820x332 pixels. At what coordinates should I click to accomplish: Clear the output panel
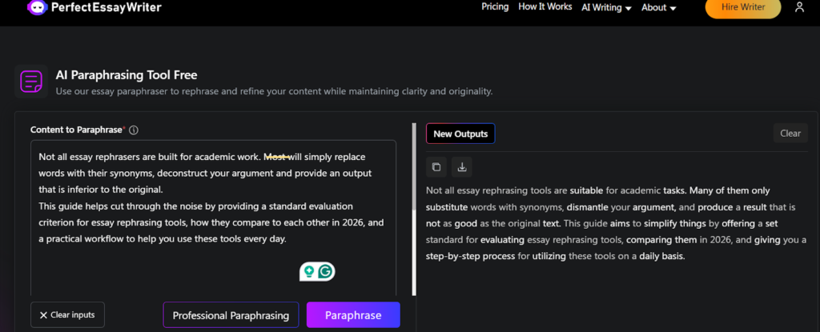tap(790, 134)
